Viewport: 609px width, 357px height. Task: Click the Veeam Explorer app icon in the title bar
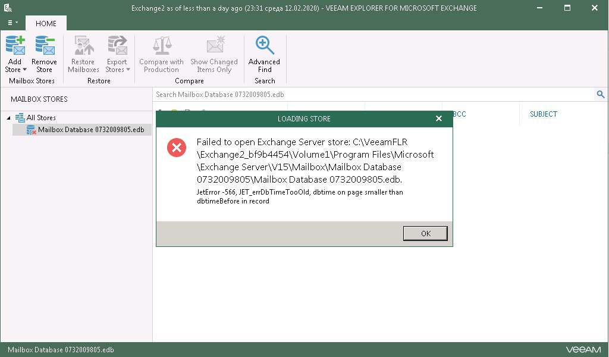tap(7, 7)
